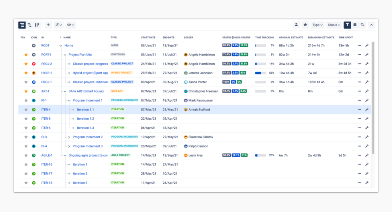Switch to the list view icon
The height and width of the screenshot is (212, 392).
pyautogui.click(x=22, y=25)
